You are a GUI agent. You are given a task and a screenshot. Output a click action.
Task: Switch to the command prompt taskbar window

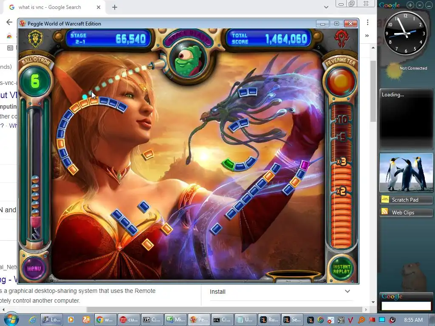coord(222,320)
